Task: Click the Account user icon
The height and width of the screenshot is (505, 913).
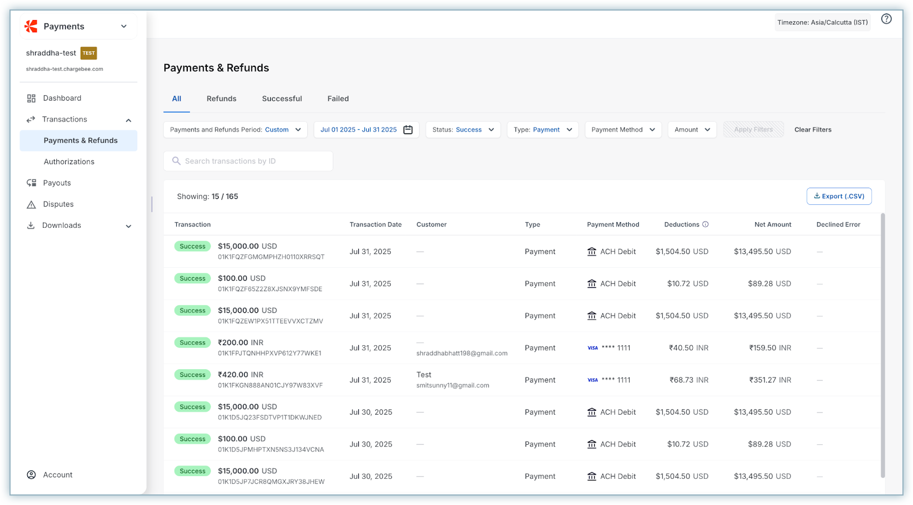Action: coord(31,475)
